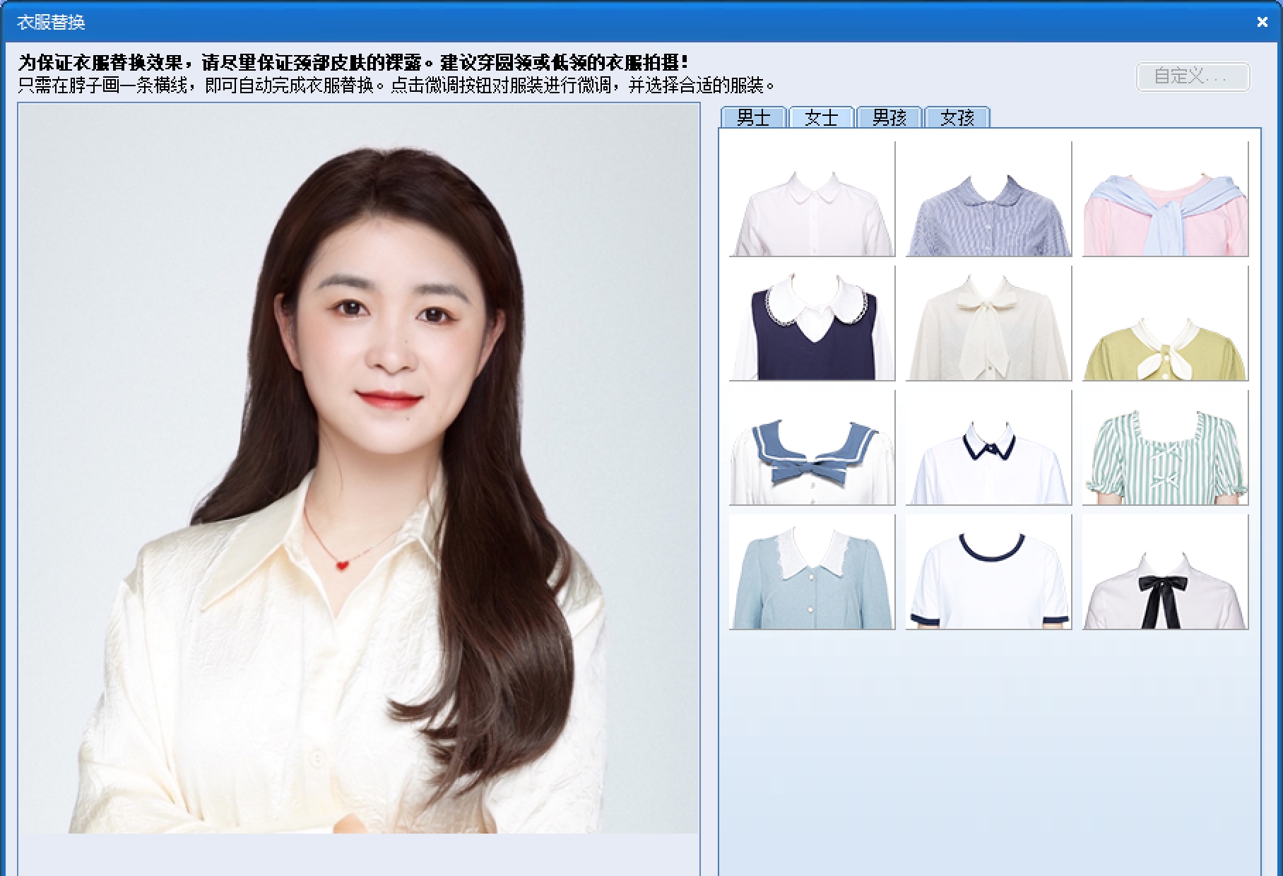Pick the white shirt with black ribbon bow

pos(1165,572)
